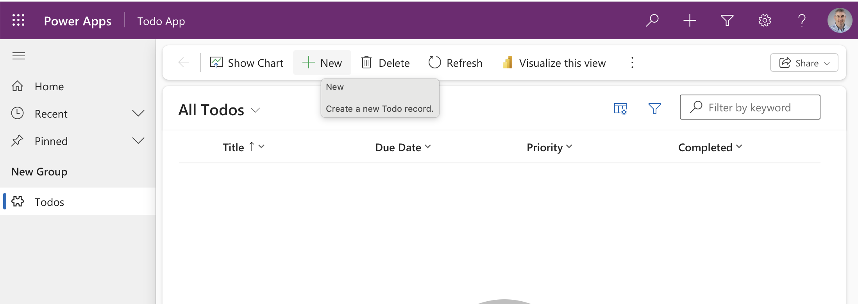Open the help question mark
Screen dimensions: 858x304
tap(802, 20)
